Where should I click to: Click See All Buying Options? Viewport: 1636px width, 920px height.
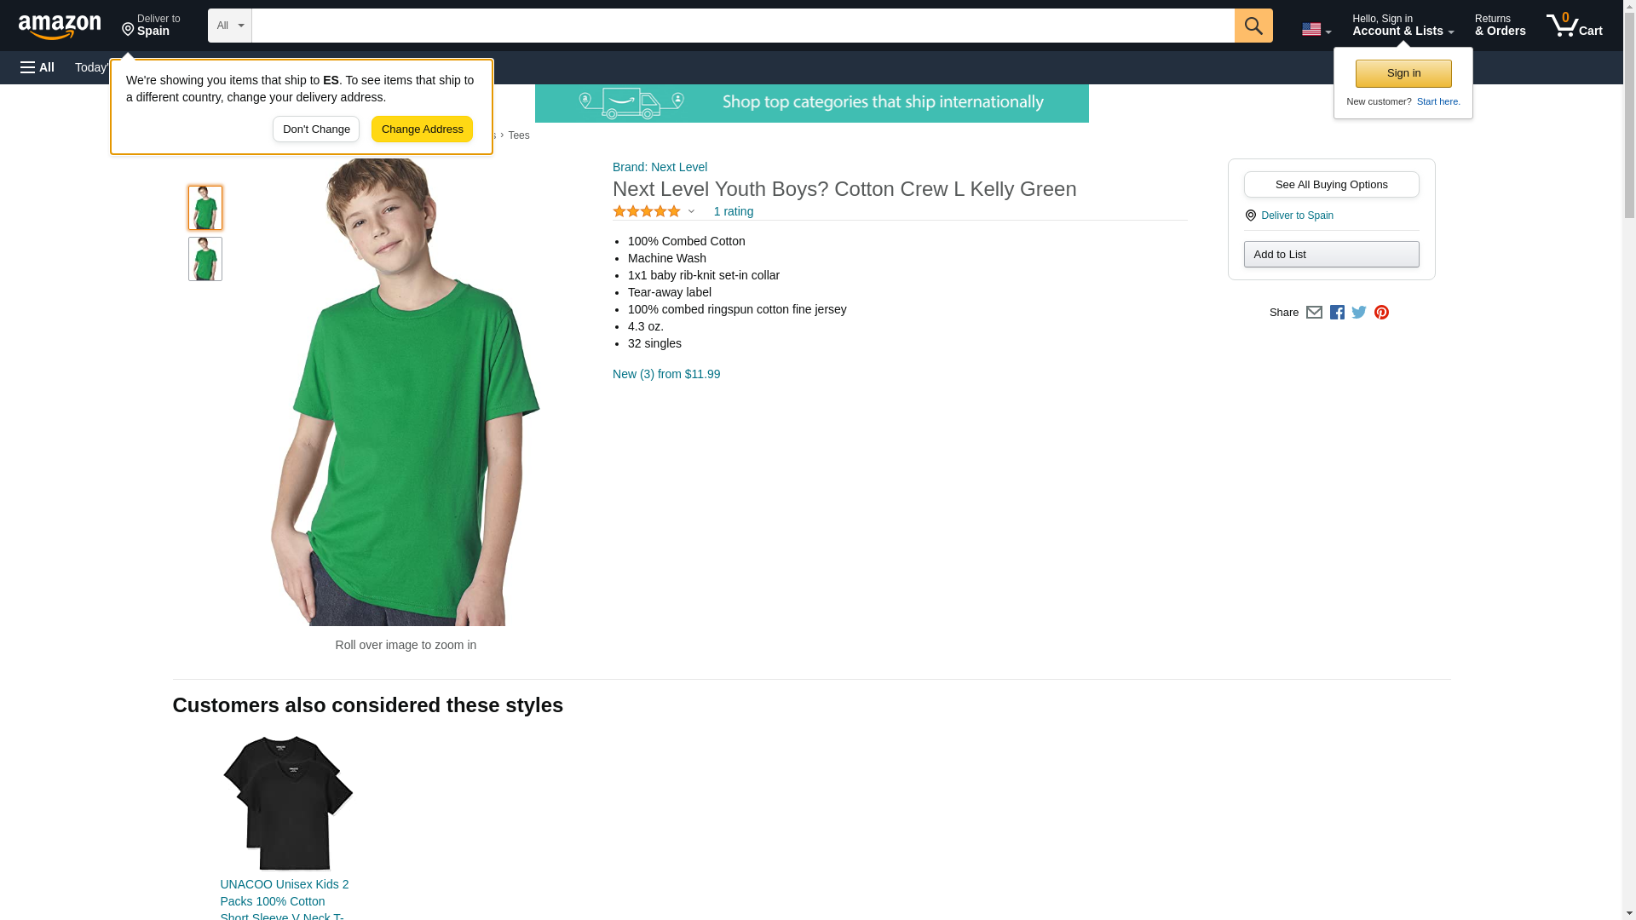(1331, 185)
